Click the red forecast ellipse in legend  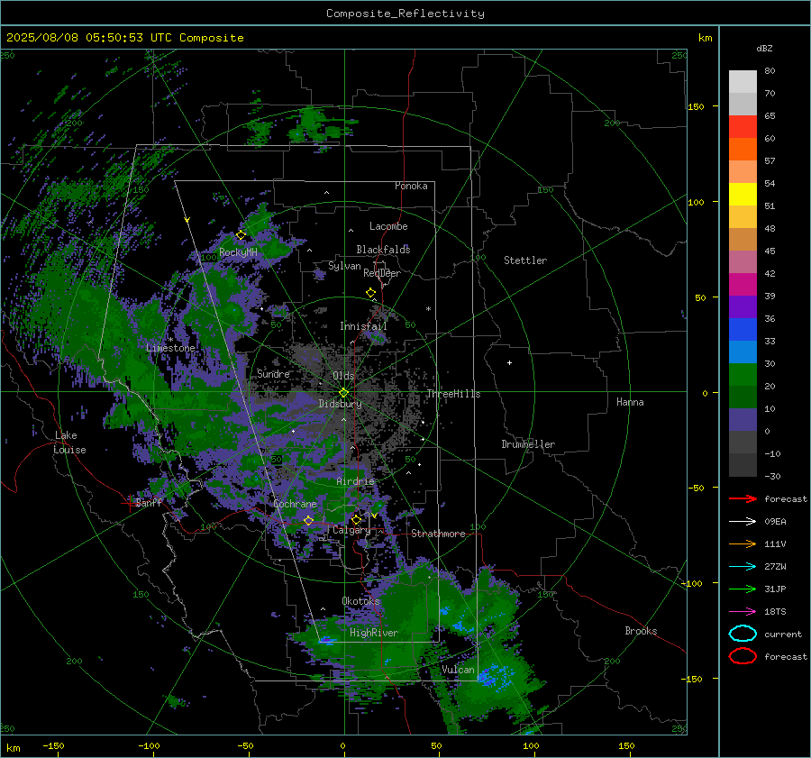[x=743, y=656]
